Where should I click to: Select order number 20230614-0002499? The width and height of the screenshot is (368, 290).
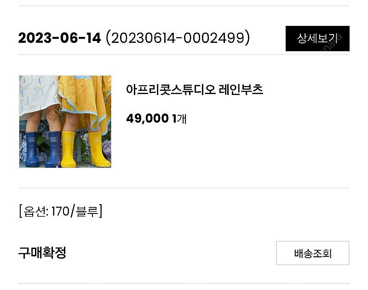[x=178, y=38]
